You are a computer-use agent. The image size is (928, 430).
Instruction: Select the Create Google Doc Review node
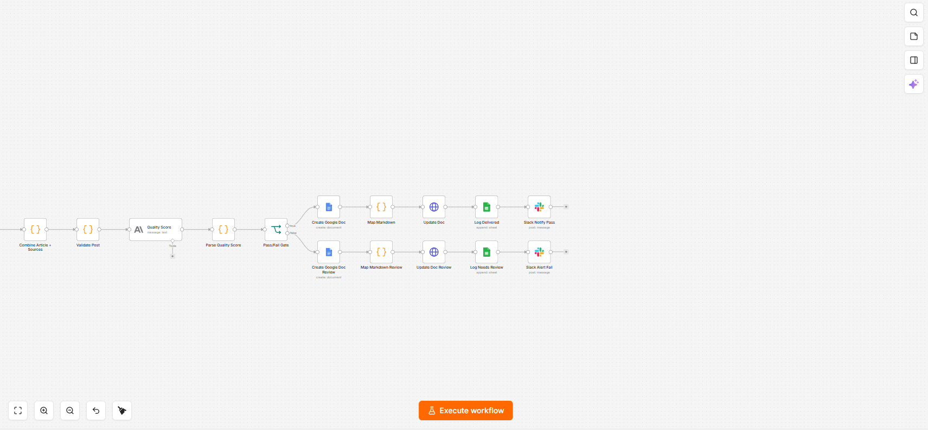[x=329, y=252]
